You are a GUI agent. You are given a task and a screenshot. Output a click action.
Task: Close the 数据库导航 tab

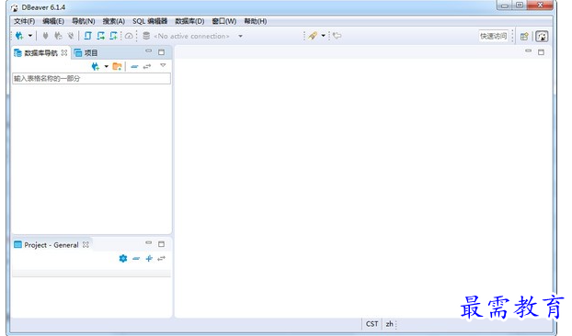tap(64, 52)
